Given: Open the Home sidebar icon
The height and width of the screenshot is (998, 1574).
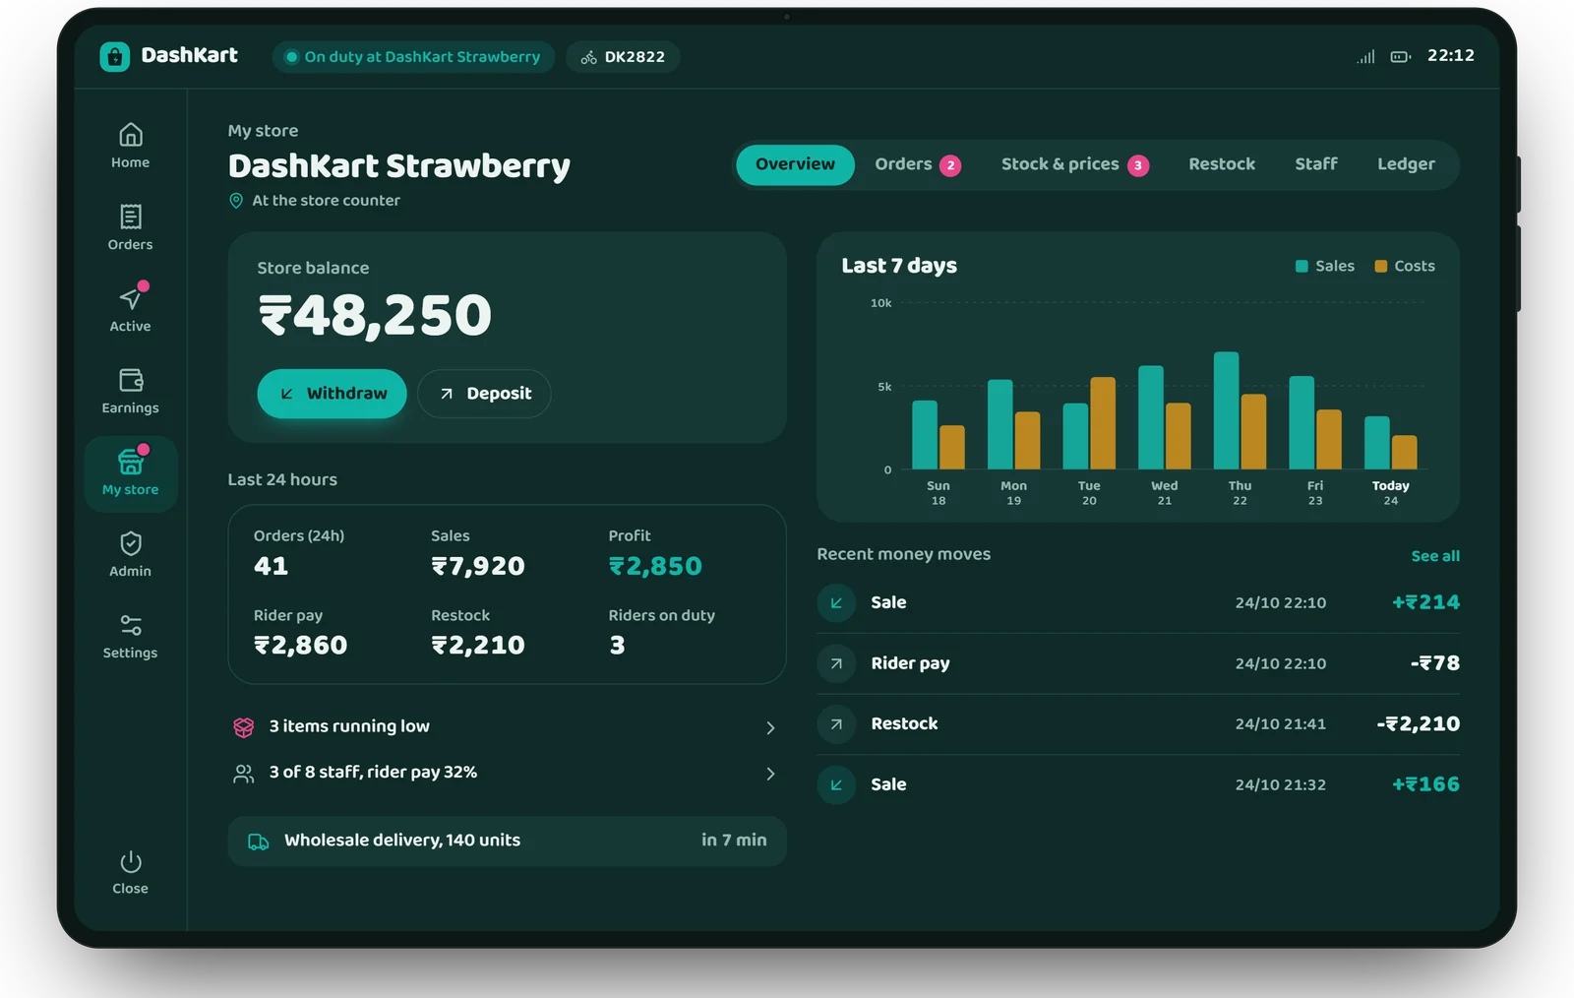Looking at the screenshot, I should (131, 135).
